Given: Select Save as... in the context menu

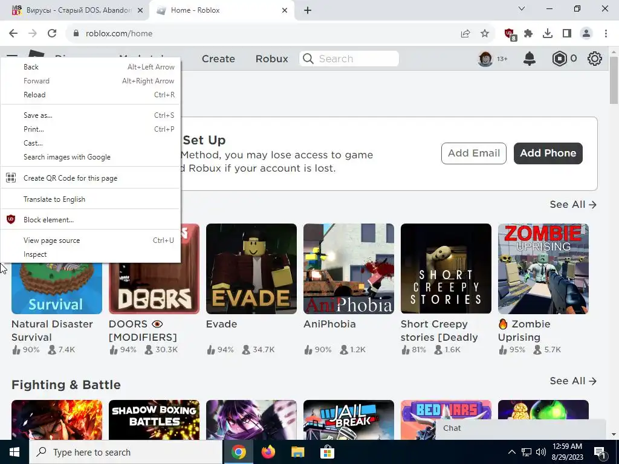Looking at the screenshot, I should point(91,115).
